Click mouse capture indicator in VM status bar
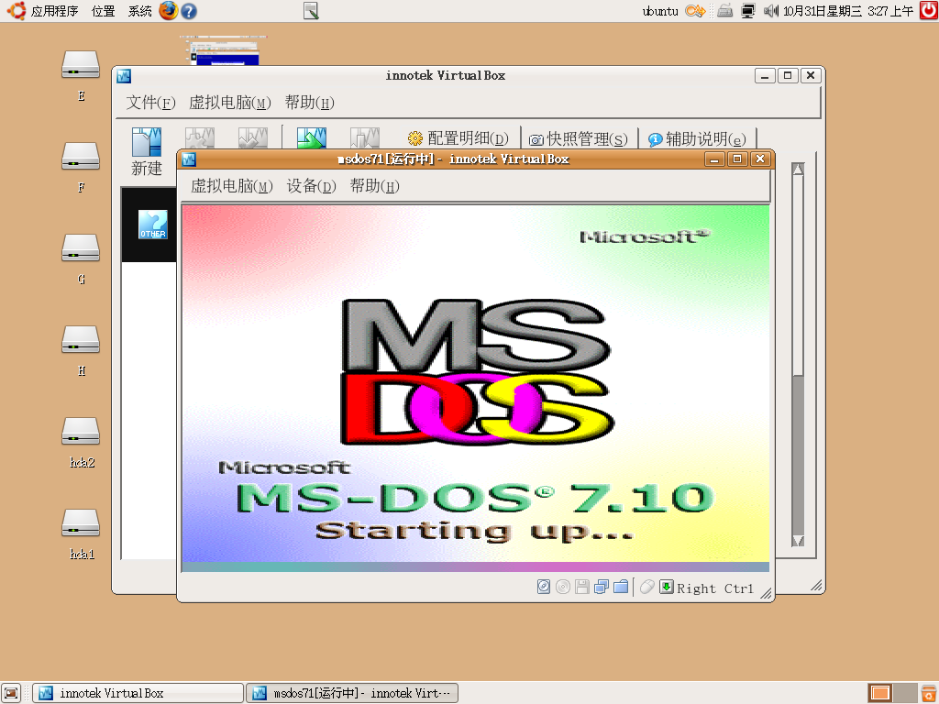The image size is (939, 704). tap(646, 588)
